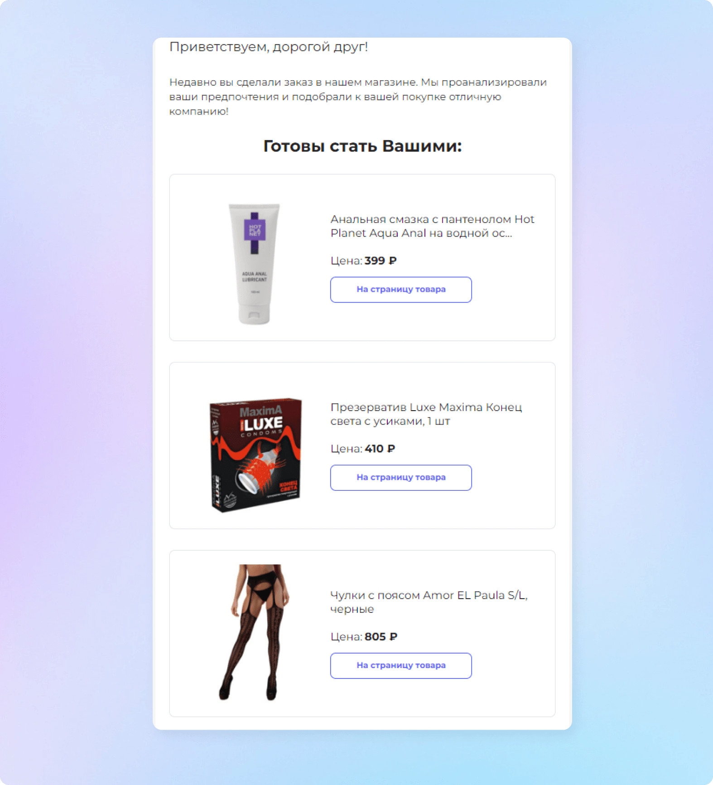Click the purple Hot Planet logo on tube
This screenshot has height=785, width=713.
(255, 231)
